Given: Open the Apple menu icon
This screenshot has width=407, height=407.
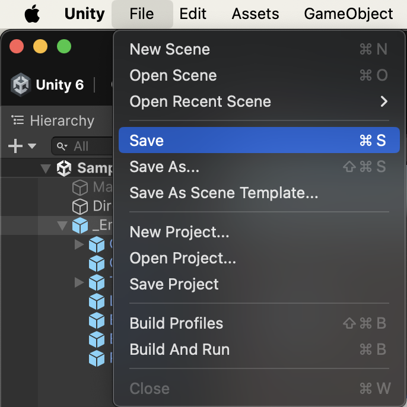Looking at the screenshot, I should [x=32, y=14].
